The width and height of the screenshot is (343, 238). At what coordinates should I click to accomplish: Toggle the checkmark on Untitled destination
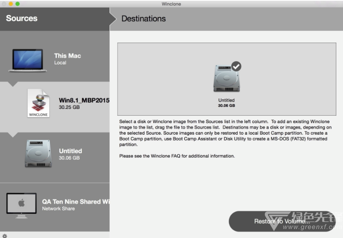pyautogui.click(x=236, y=66)
